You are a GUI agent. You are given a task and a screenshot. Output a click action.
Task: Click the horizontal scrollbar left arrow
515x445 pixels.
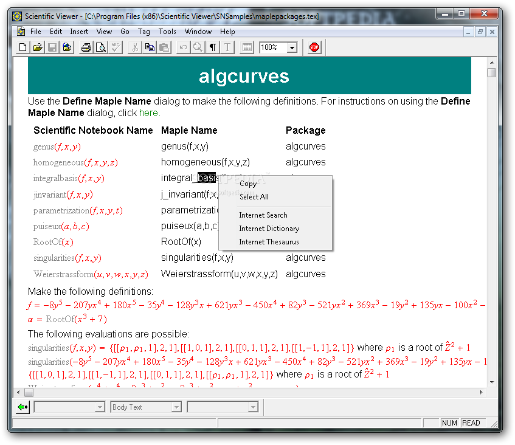[18, 392]
